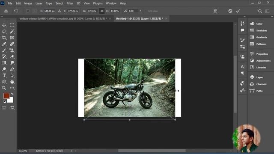Open the Filter menu
274x154 pixels.
70,3
